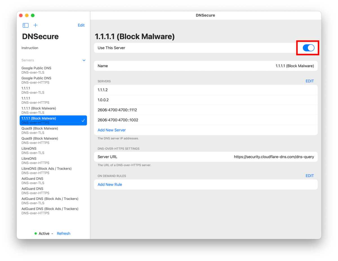
Task: Click Add New Rule link
Action: point(110,185)
